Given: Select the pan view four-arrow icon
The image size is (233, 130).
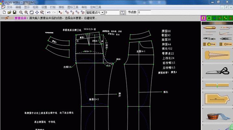Looking at the screenshot, I should (x=37, y=12).
